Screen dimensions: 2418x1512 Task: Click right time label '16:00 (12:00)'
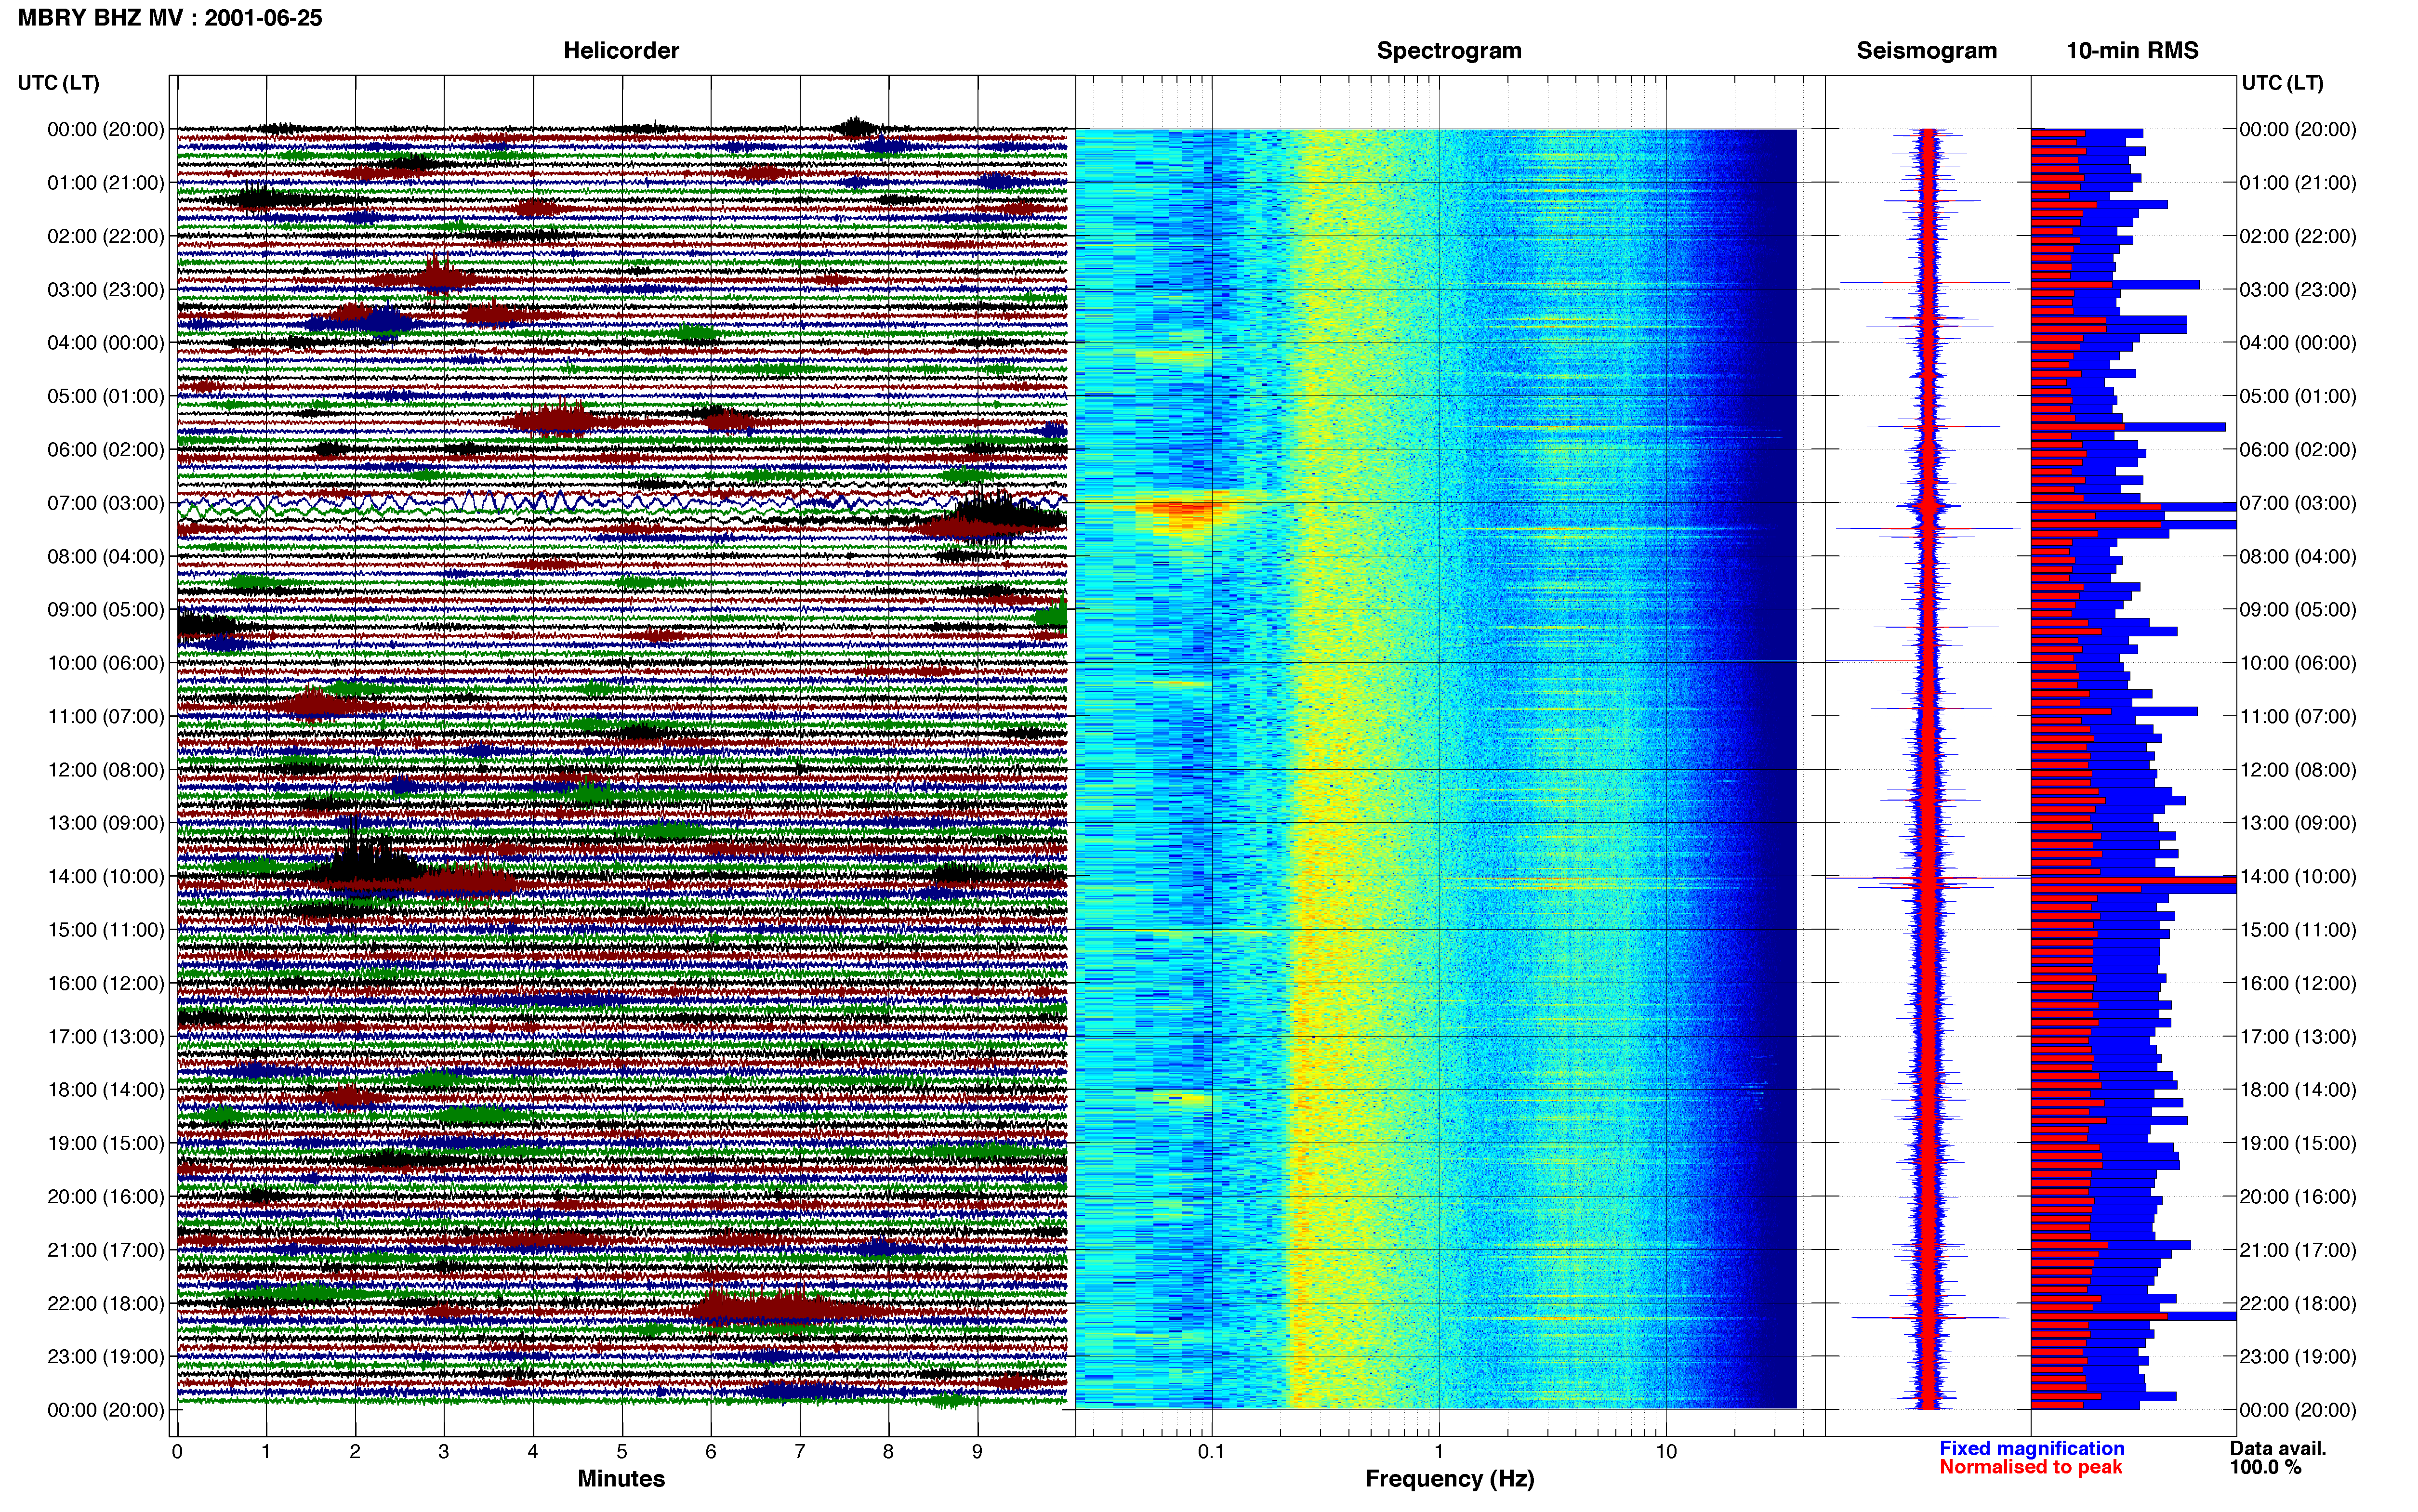point(2298,984)
